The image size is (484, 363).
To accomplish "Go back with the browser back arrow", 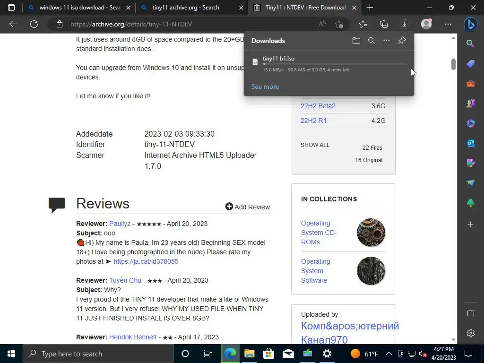I will [13, 24].
